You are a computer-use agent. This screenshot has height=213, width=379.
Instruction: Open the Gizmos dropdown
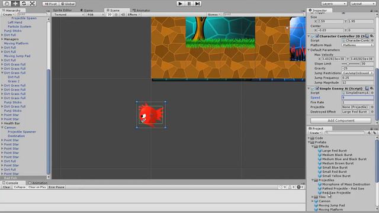pyautogui.click(x=214, y=14)
